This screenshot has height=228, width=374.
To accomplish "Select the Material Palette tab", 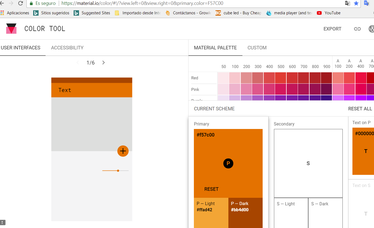I will 215,48.
